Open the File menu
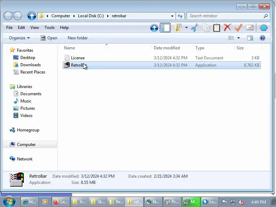Viewport: 276px width, 207px height. click(9, 28)
